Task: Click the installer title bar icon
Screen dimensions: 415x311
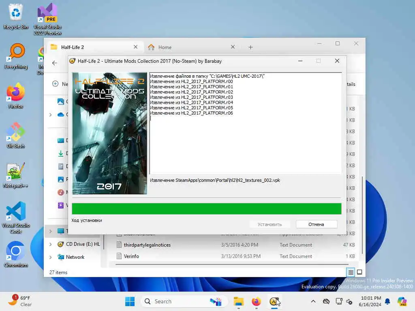Action: point(72,61)
